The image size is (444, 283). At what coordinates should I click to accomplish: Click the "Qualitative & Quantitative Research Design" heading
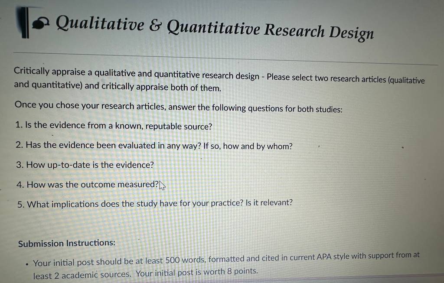pos(215,28)
